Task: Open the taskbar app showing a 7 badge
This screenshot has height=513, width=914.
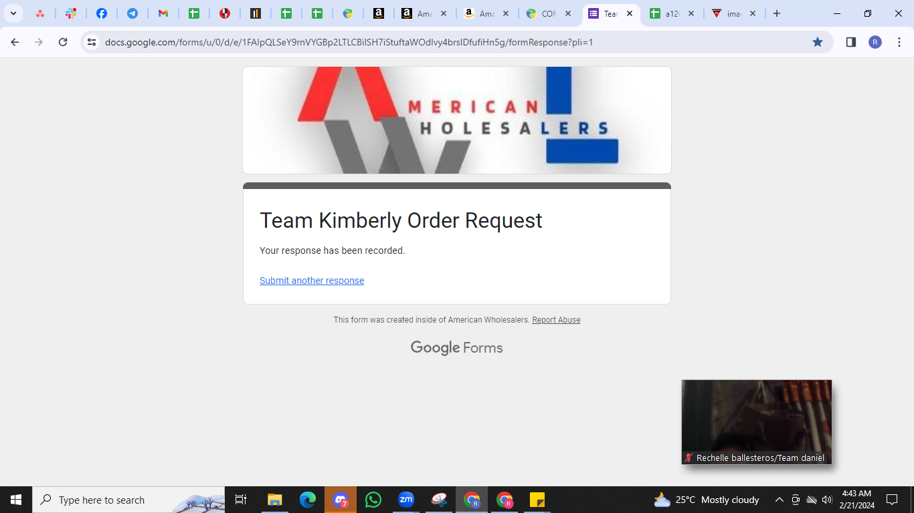Action: pos(341,500)
